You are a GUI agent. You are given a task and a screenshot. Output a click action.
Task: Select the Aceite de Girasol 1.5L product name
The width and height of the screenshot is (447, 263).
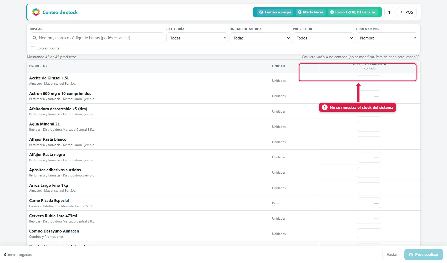(49, 78)
